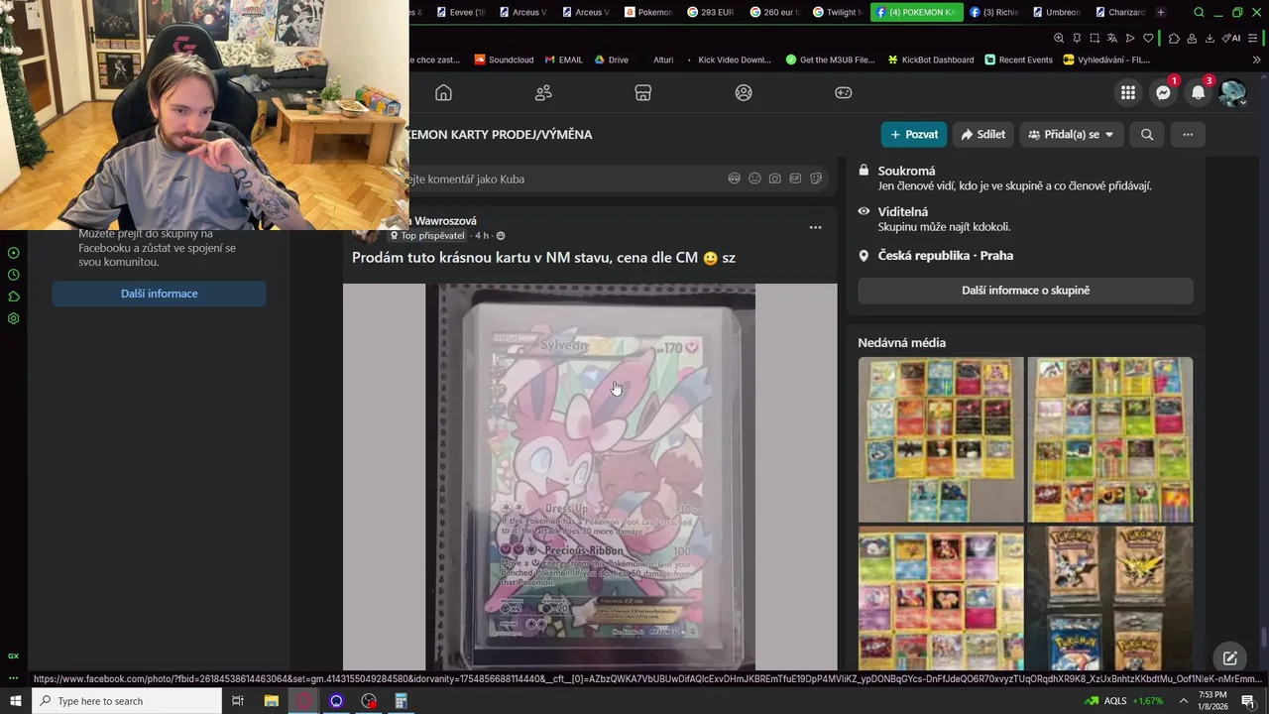Open Messenger chats icon

tap(1163, 92)
